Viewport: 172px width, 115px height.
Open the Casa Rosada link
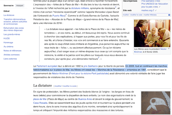coord(40,103)
